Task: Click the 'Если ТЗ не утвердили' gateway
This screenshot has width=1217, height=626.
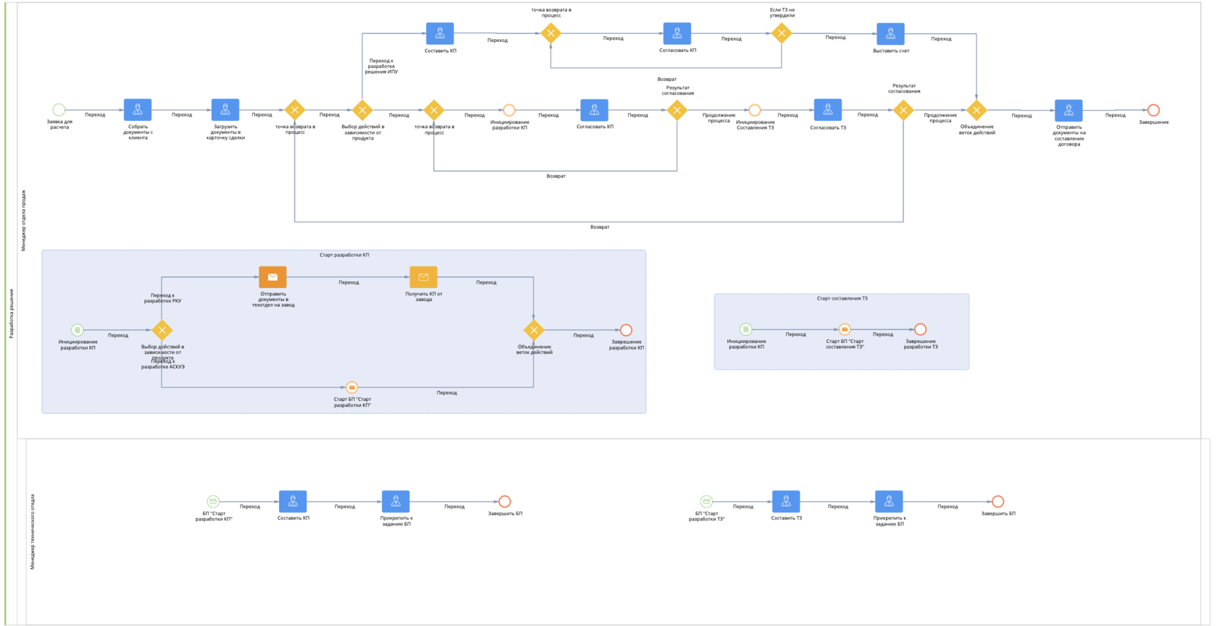Action: (782, 33)
